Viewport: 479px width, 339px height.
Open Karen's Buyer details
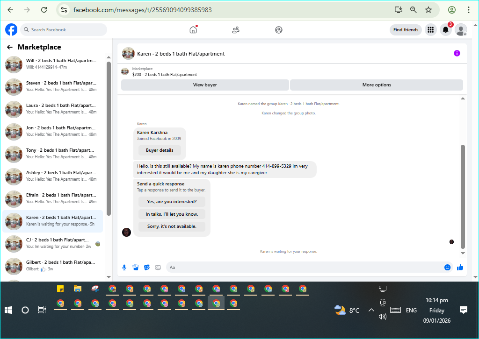160,150
